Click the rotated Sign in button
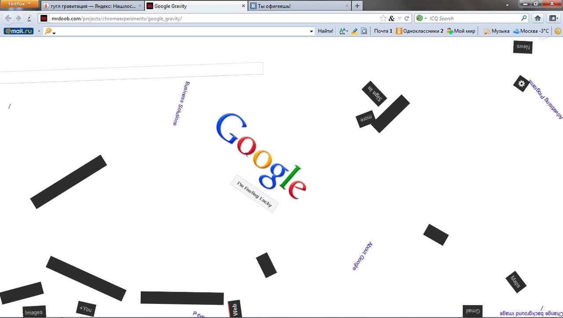Image resolution: width=563 pixels, height=318 pixels. click(x=374, y=93)
